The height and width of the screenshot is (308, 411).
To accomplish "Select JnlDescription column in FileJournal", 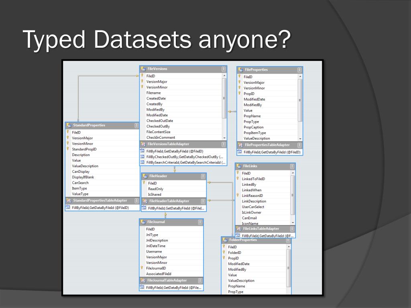I will 157,241.
